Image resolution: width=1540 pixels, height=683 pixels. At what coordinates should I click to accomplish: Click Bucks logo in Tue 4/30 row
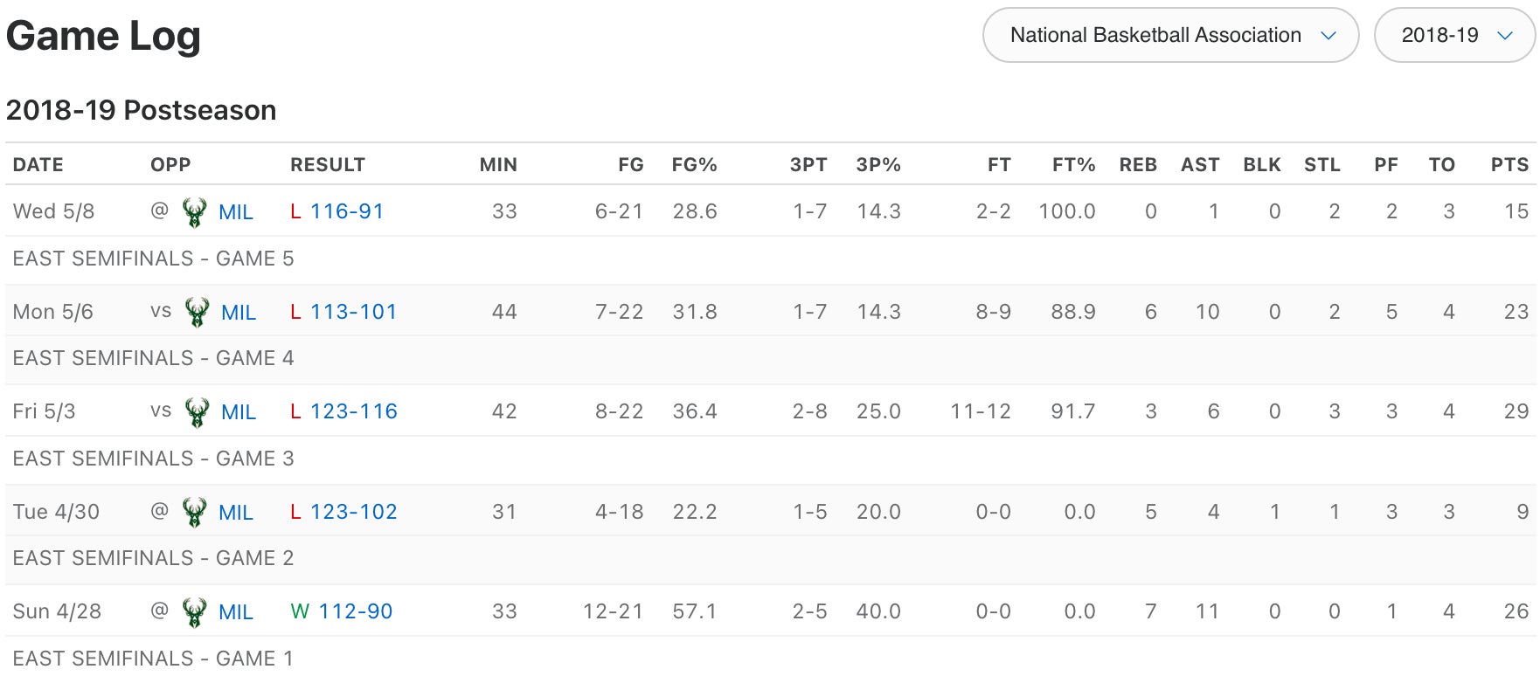(x=194, y=513)
